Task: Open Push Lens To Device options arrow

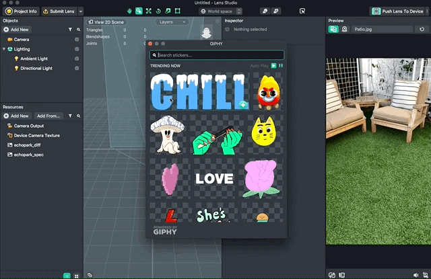Action: 427,11
